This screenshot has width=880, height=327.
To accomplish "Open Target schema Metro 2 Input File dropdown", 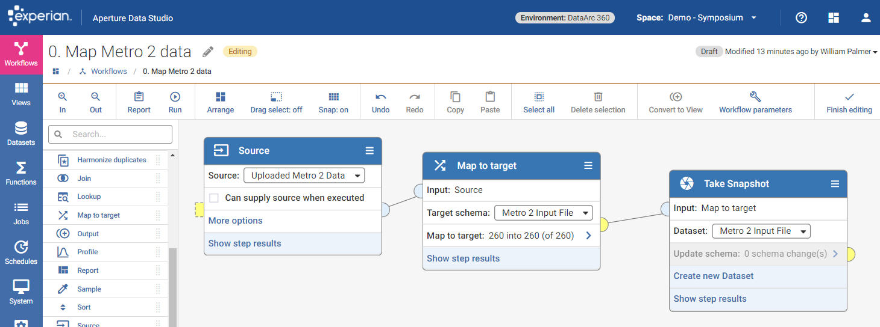I will pos(543,213).
